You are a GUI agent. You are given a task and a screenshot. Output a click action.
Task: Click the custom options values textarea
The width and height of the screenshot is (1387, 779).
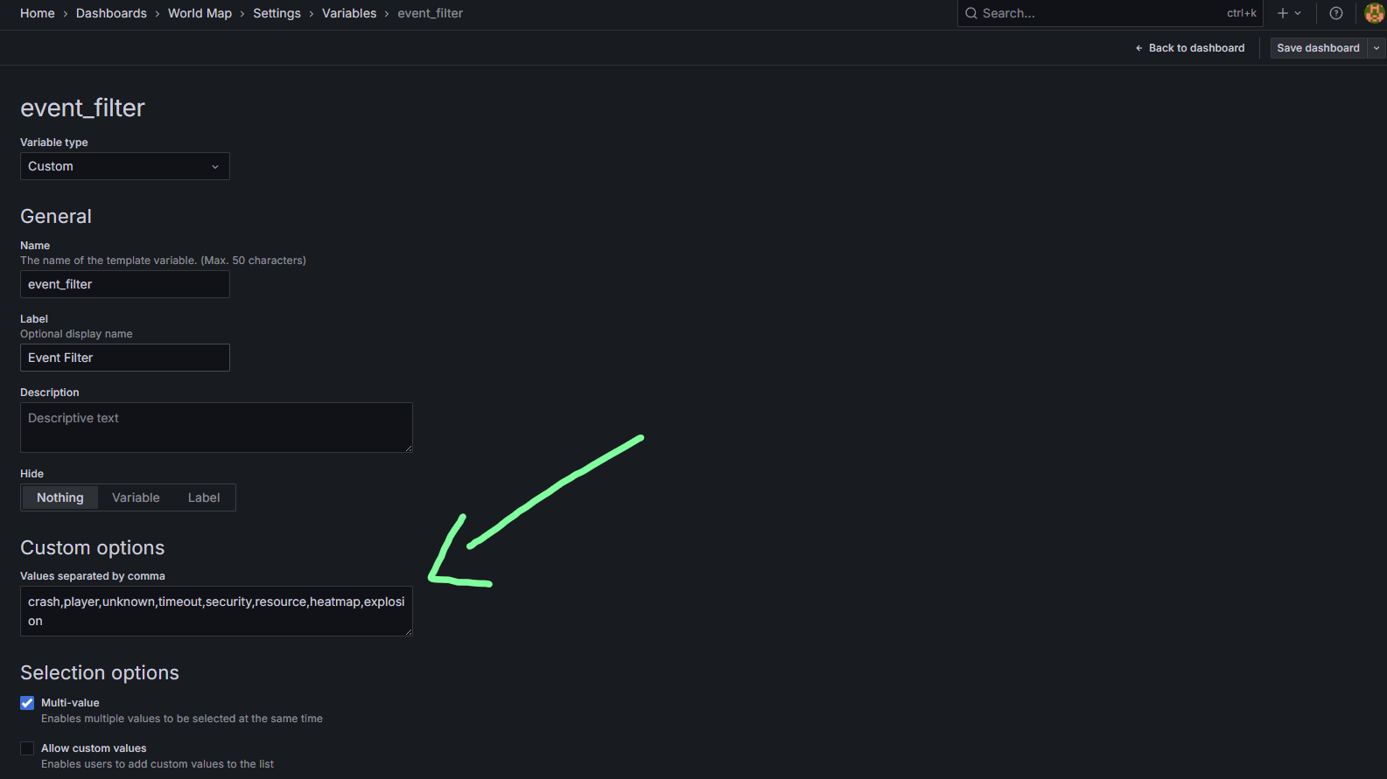pyautogui.click(x=216, y=611)
